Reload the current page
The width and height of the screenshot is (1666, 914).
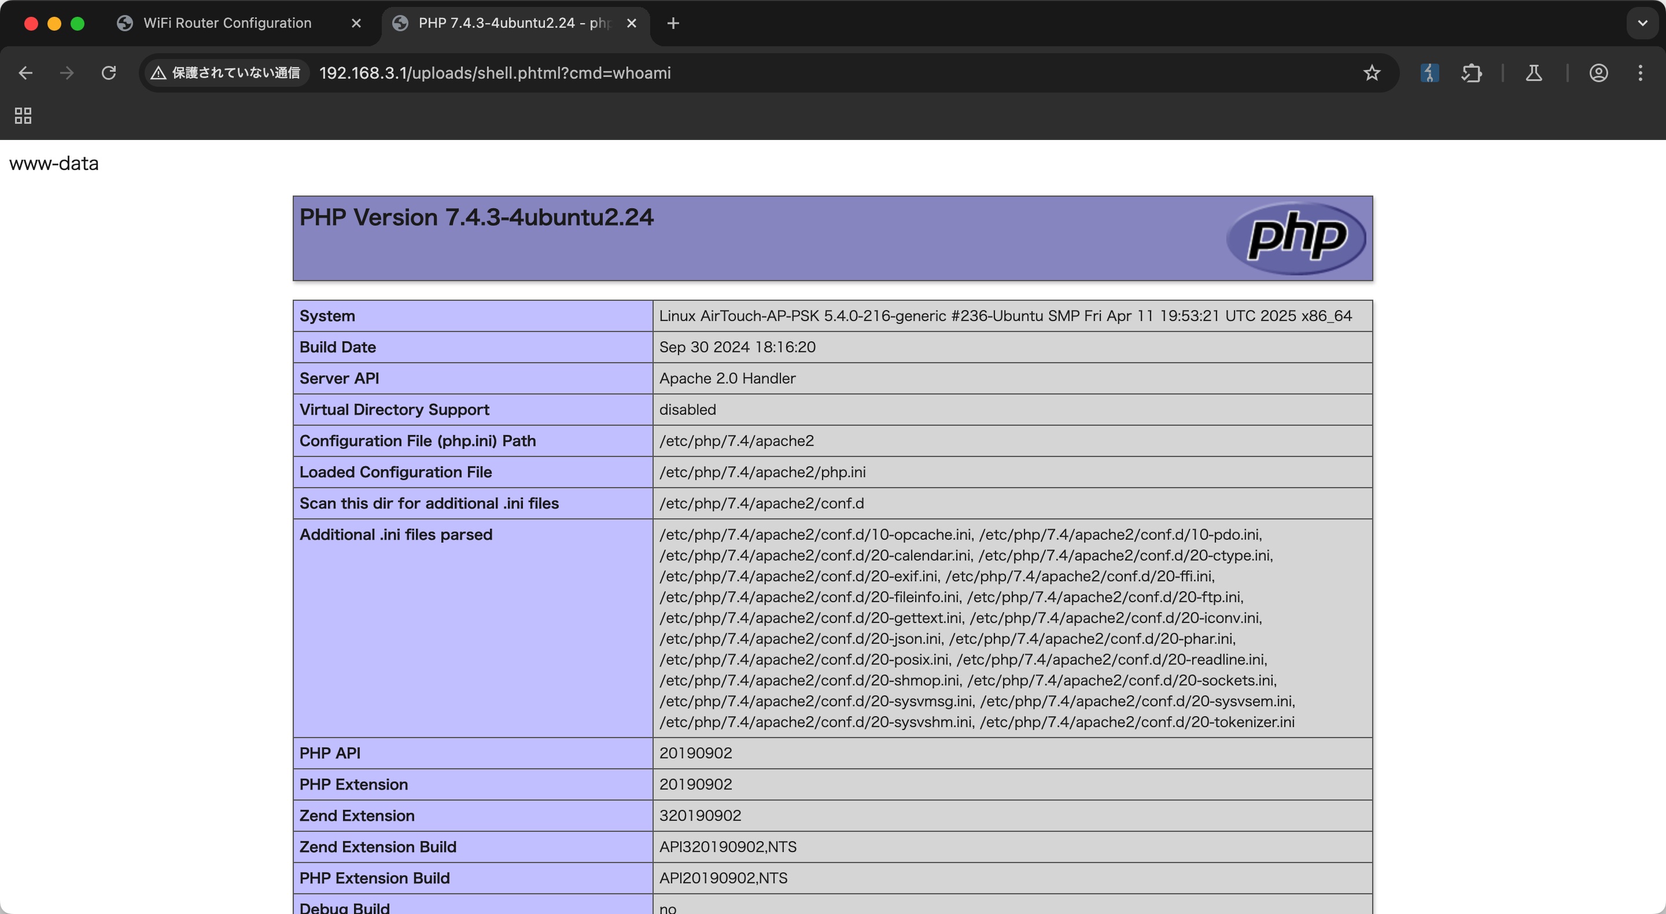109,73
